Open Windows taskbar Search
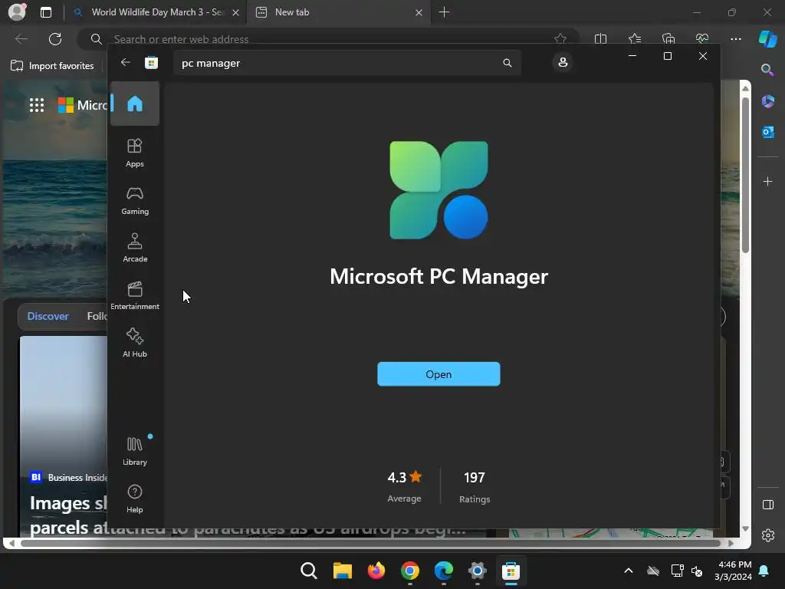 (x=308, y=571)
